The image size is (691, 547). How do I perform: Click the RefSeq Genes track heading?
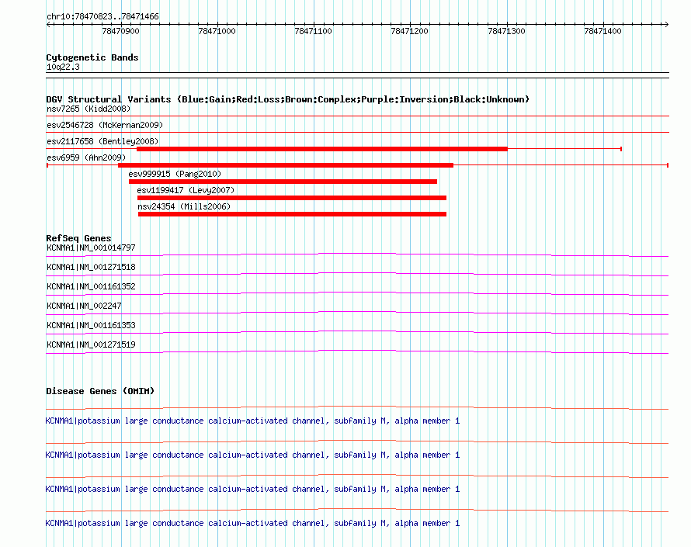(x=78, y=238)
